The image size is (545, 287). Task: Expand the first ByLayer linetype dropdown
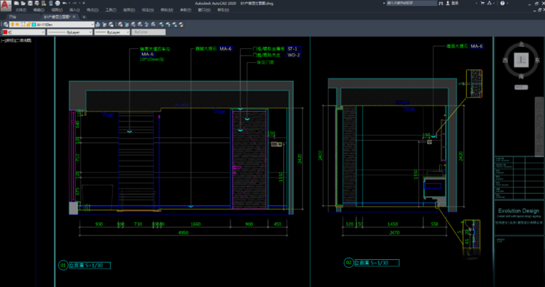(x=90, y=32)
